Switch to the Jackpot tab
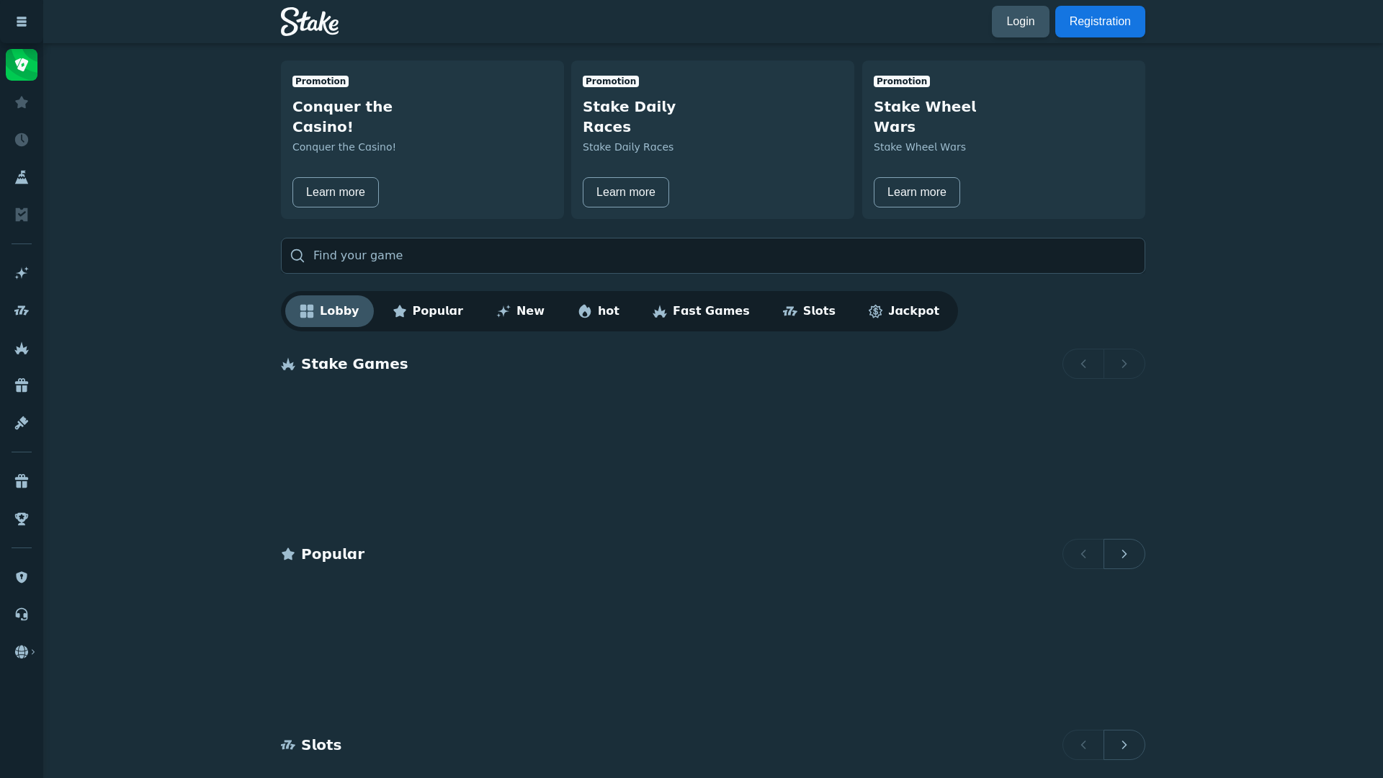Image resolution: width=1383 pixels, height=778 pixels. (x=903, y=311)
